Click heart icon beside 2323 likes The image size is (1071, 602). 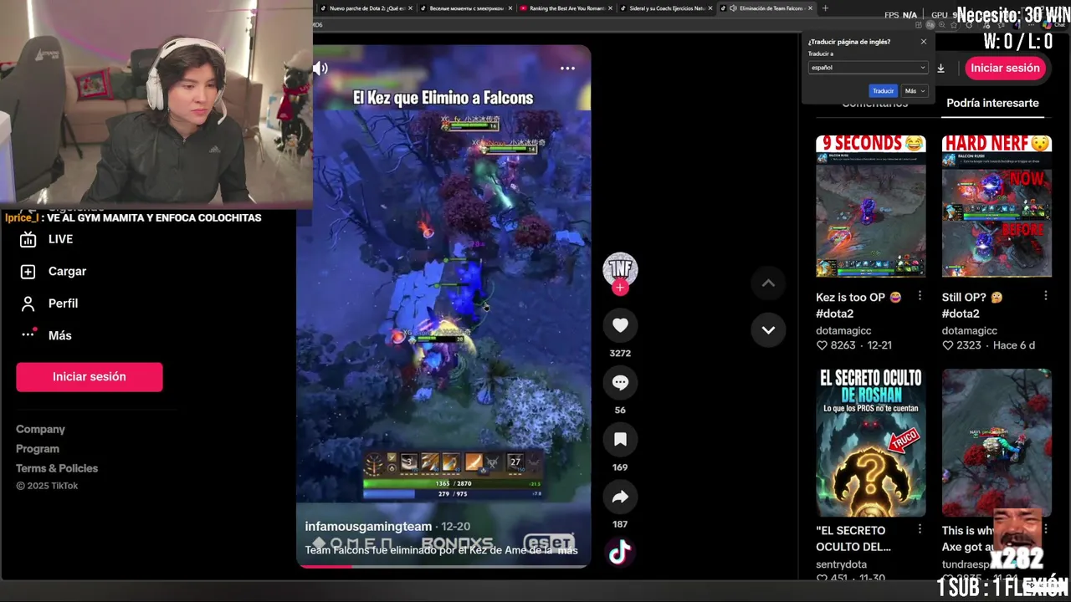(x=947, y=345)
